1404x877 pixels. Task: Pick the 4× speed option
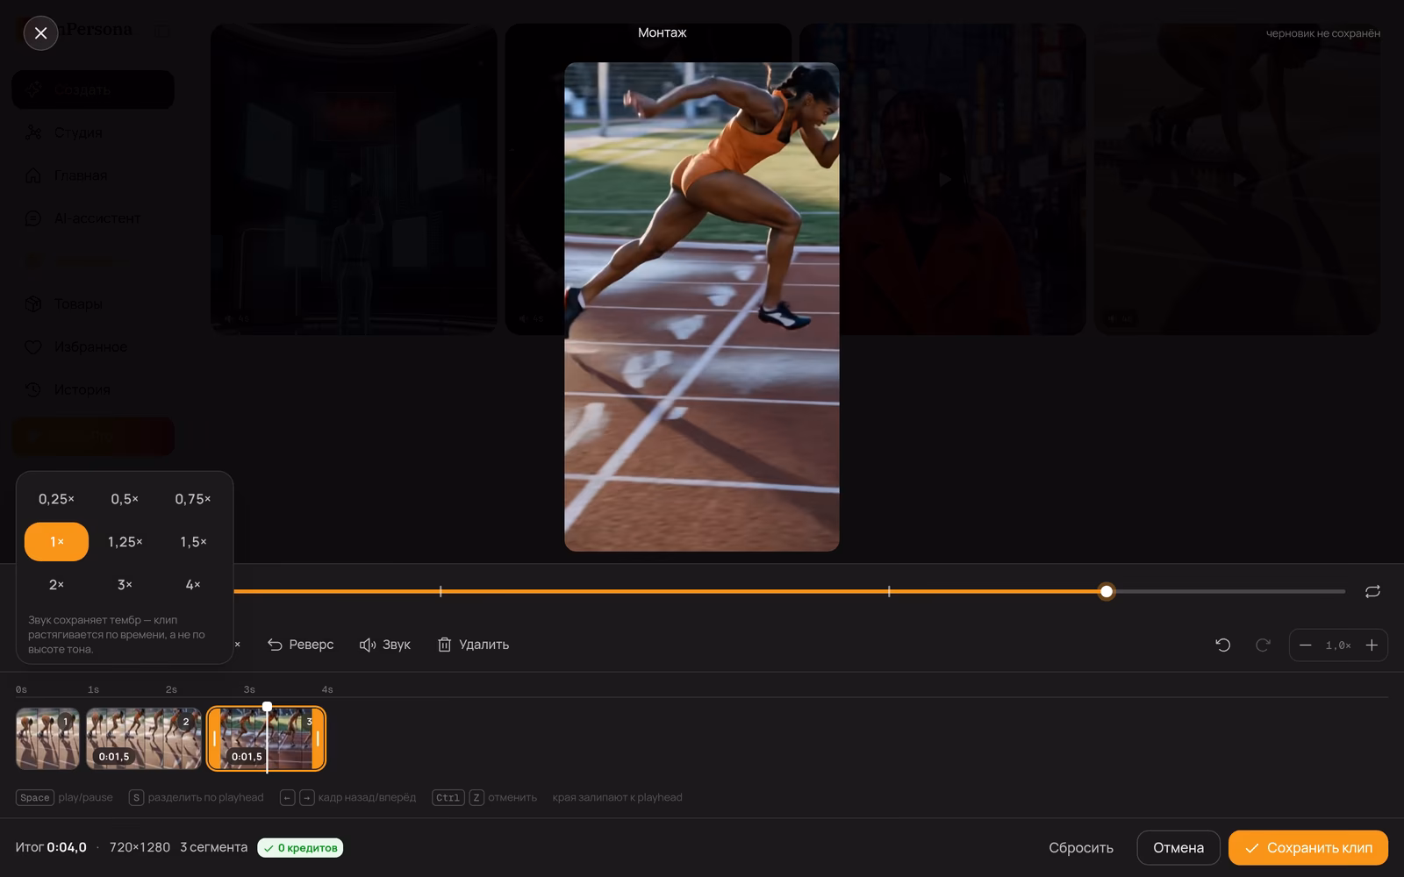[x=193, y=585]
